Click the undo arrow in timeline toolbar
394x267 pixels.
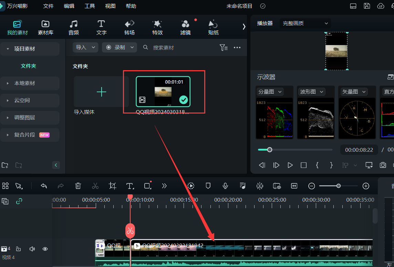tap(44, 186)
